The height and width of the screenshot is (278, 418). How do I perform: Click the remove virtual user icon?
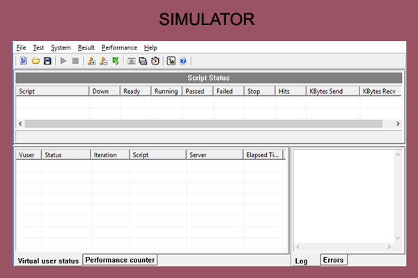tap(103, 61)
